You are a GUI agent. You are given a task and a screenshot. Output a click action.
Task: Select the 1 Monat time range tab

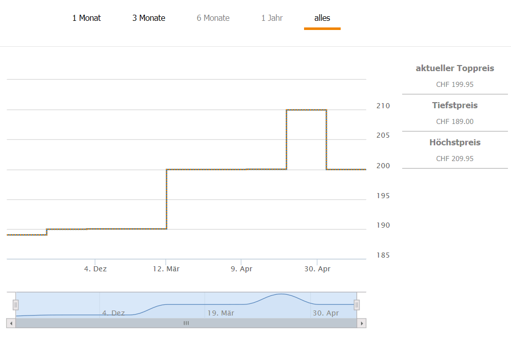[x=86, y=18]
